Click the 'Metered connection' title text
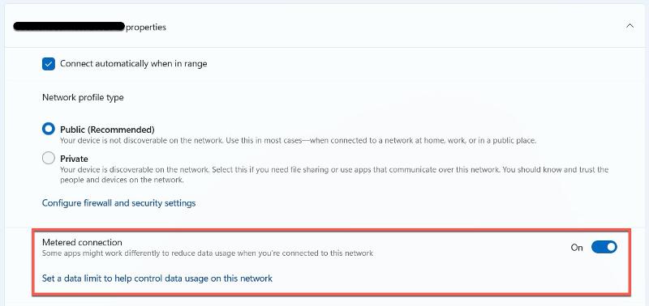 click(x=82, y=242)
